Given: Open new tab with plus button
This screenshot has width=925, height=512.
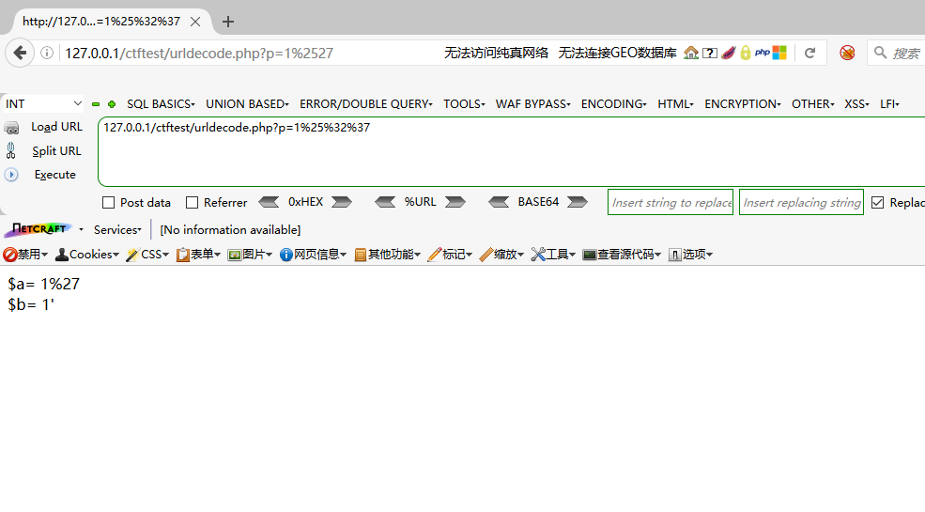Looking at the screenshot, I should [x=228, y=22].
